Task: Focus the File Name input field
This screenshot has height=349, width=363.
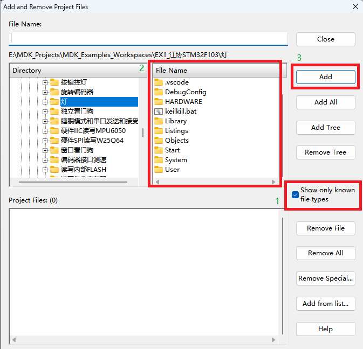Action: coord(148,38)
